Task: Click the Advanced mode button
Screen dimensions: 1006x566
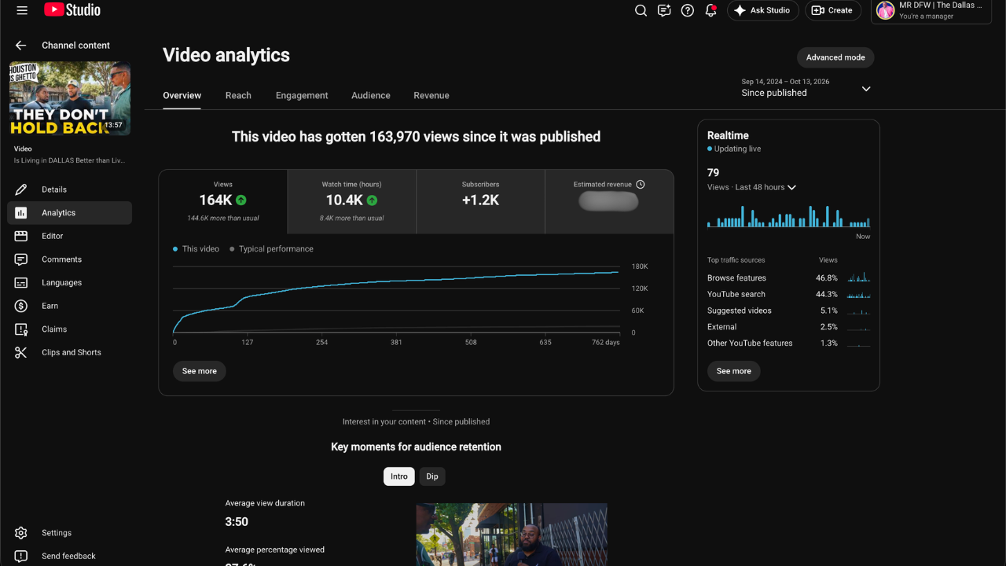Action: point(835,57)
